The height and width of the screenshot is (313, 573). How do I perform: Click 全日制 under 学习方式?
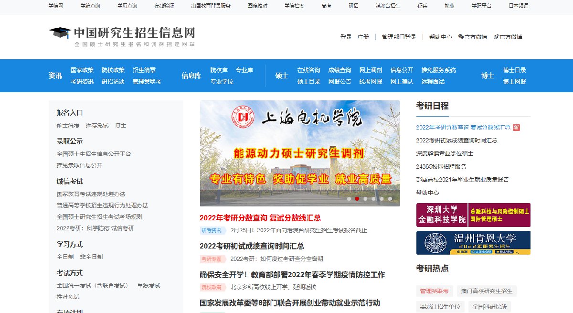click(x=65, y=257)
